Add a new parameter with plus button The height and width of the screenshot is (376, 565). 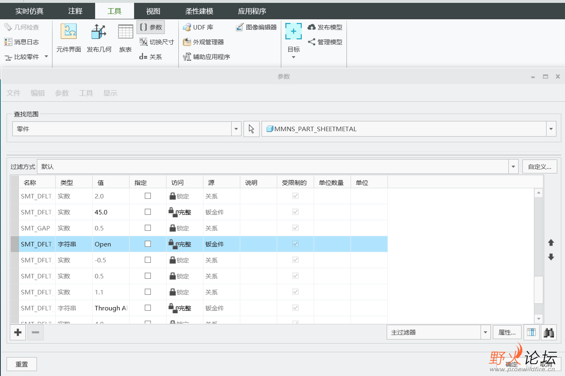click(x=18, y=333)
